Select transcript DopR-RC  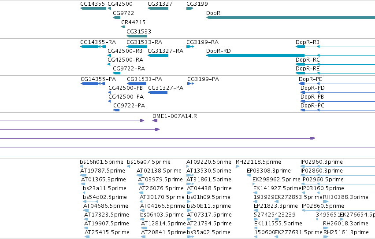(x=335, y=64)
